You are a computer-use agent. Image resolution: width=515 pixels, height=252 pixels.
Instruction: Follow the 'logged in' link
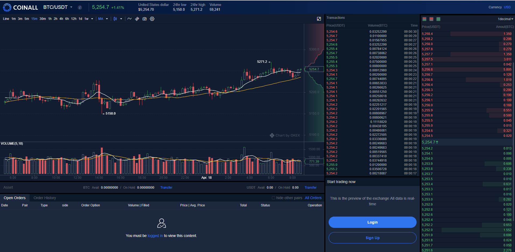coord(155,236)
